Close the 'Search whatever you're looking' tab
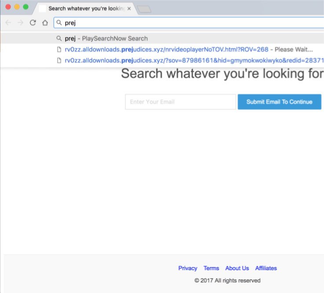This screenshot has height=293, width=324. click(x=129, y=8)
